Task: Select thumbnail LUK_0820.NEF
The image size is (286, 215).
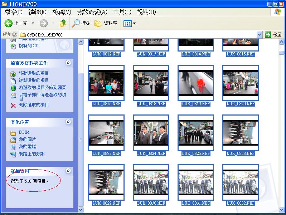Action: (241, 83)
